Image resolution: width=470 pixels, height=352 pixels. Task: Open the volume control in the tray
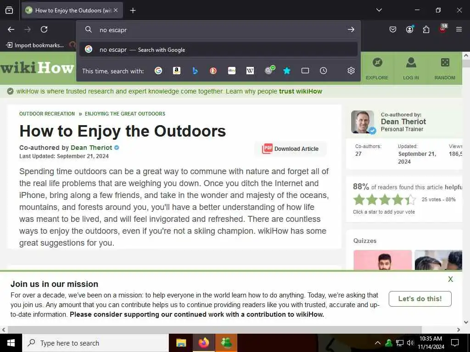pyautogui.click(x=410, y=343)
